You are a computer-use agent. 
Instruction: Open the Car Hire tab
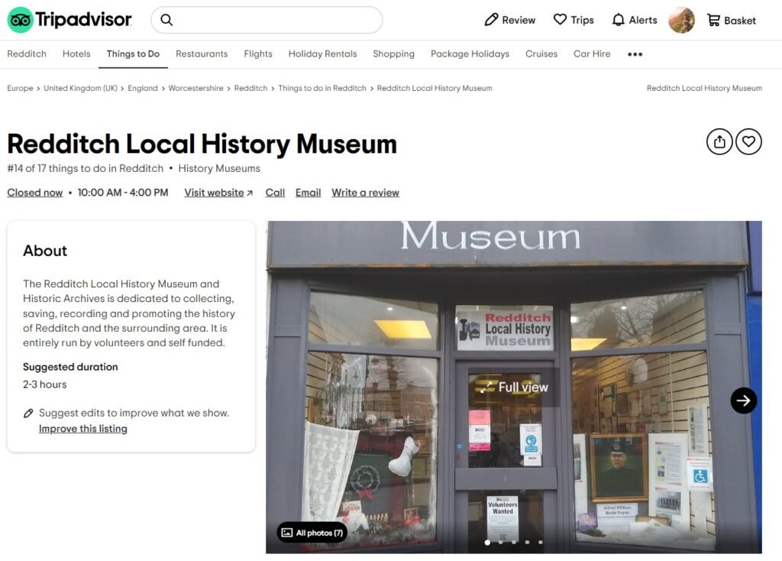(592, 54)
